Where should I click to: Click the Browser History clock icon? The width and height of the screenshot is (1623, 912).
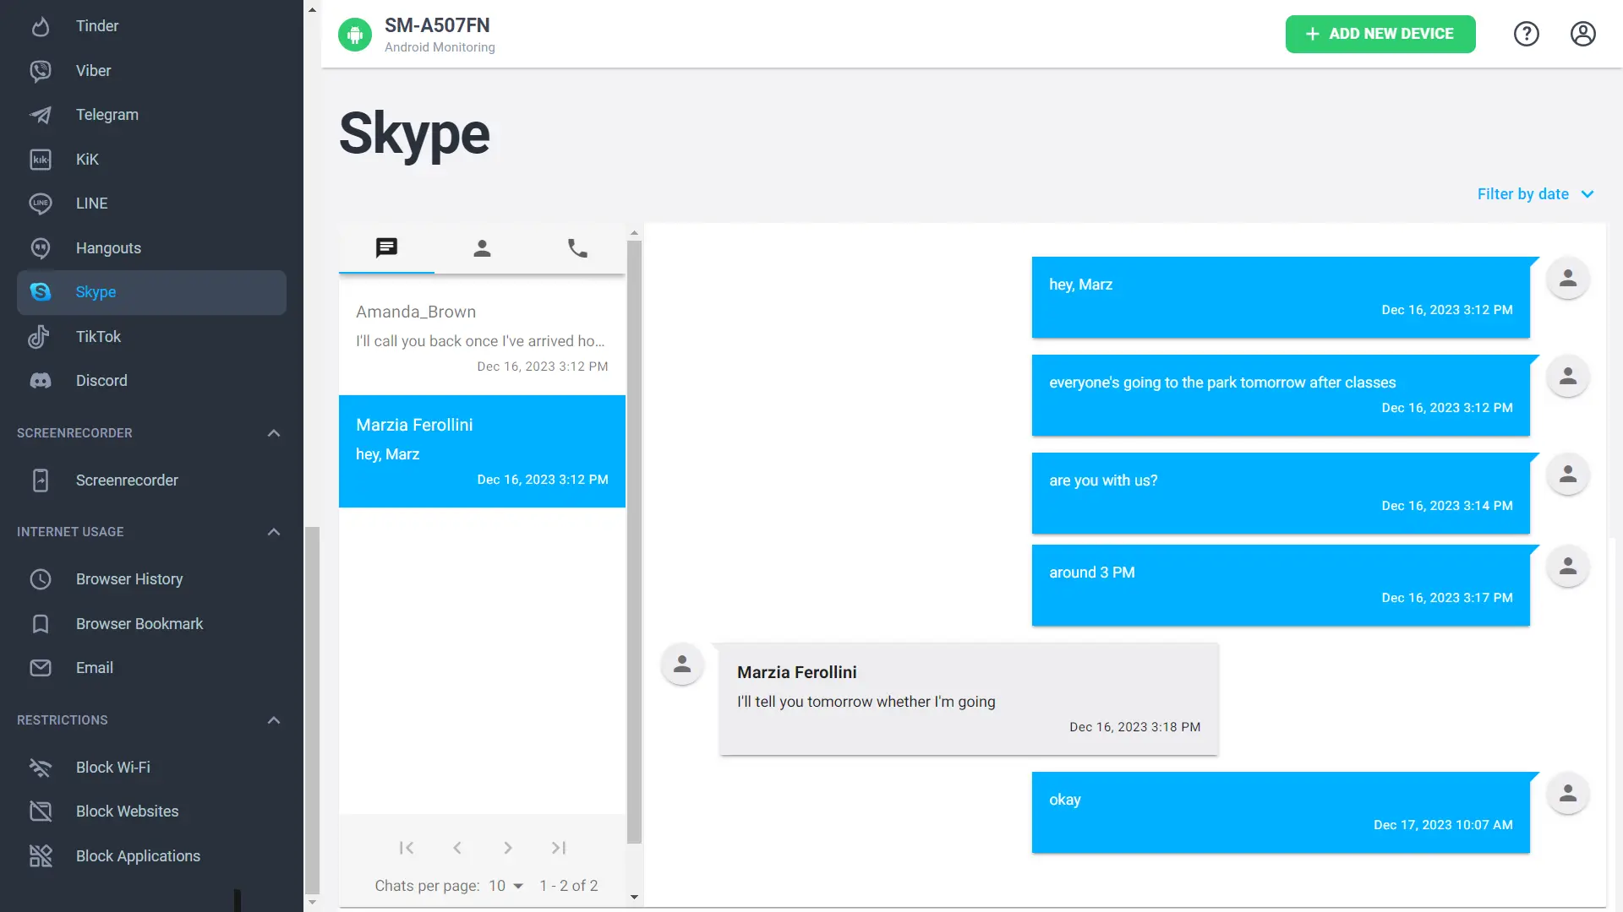click(x=41, y=579)
